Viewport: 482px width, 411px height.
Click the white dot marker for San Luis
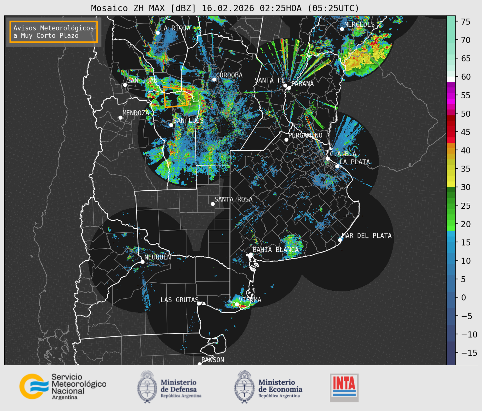click(171, 125)
